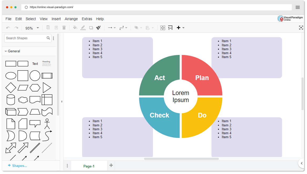This screenshot has width=307, height=174.
Task: Collapse the General shapes section
Action: tap(12, 51)
